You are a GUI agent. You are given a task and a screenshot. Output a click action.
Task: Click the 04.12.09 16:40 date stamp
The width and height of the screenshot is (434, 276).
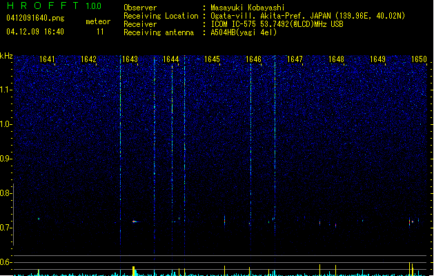click(35, 32)
